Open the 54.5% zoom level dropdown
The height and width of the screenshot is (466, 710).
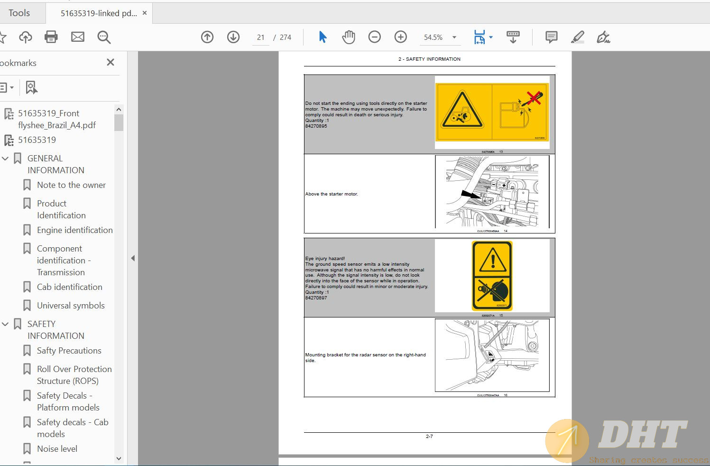click(454, 37)
